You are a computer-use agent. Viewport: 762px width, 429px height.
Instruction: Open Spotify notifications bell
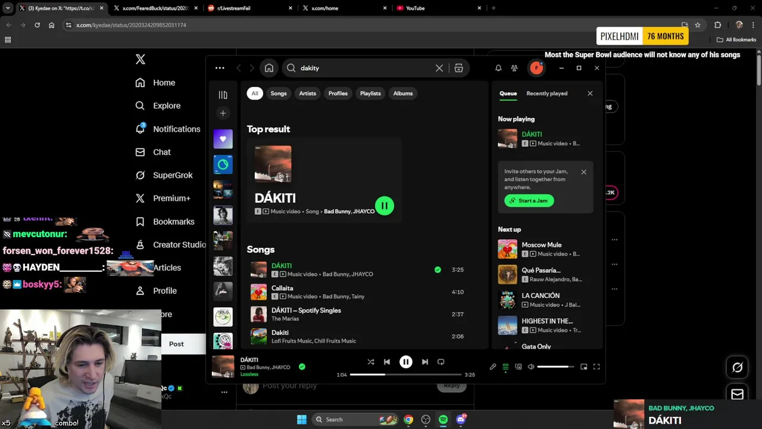(498, 68)
